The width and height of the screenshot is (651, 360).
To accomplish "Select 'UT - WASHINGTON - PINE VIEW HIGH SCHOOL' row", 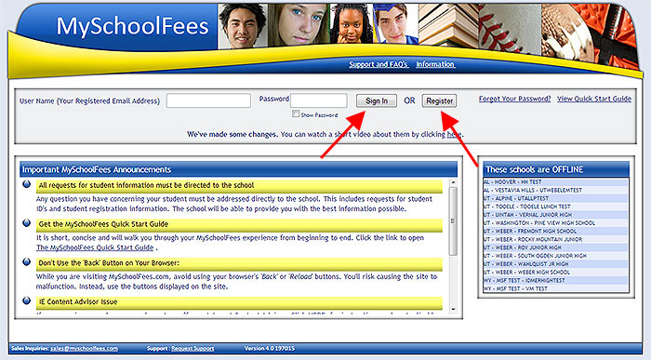I will (555, 223).
